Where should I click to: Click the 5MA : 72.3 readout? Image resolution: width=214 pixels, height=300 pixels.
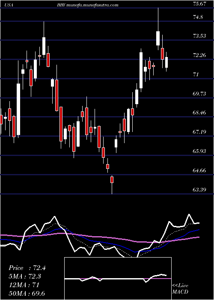(25, 276)
